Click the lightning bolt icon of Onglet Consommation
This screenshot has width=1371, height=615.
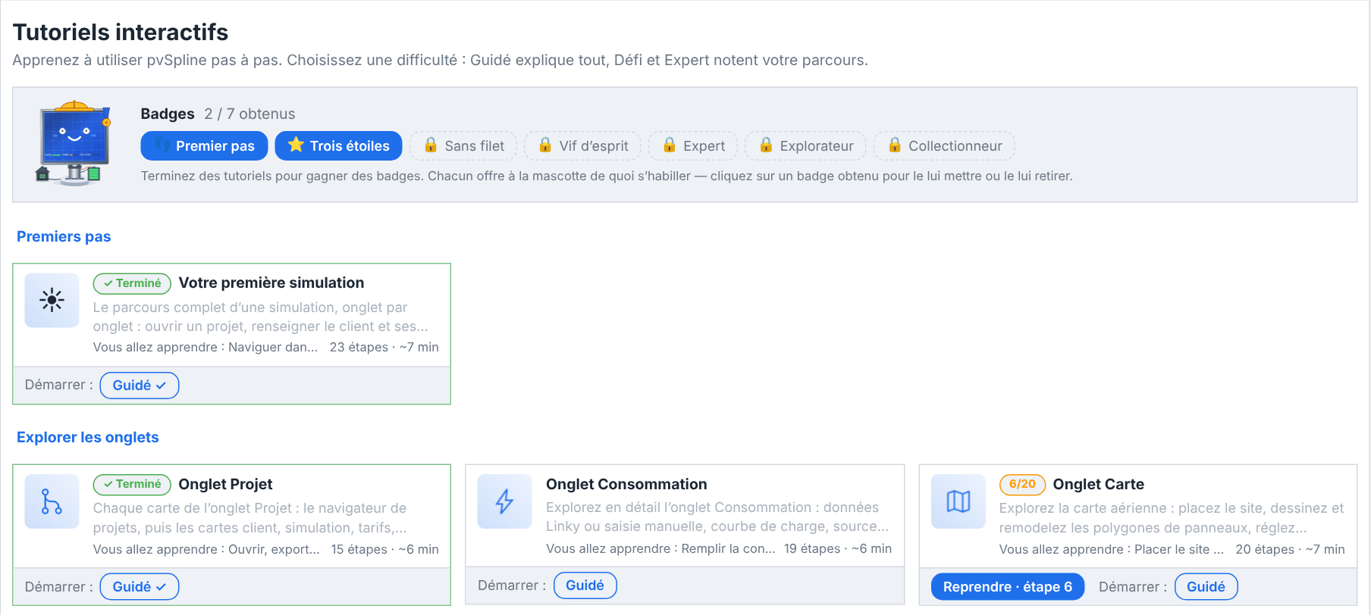click(x=504, y=501)
